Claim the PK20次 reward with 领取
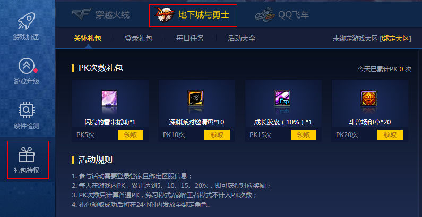 coord(390,134)
